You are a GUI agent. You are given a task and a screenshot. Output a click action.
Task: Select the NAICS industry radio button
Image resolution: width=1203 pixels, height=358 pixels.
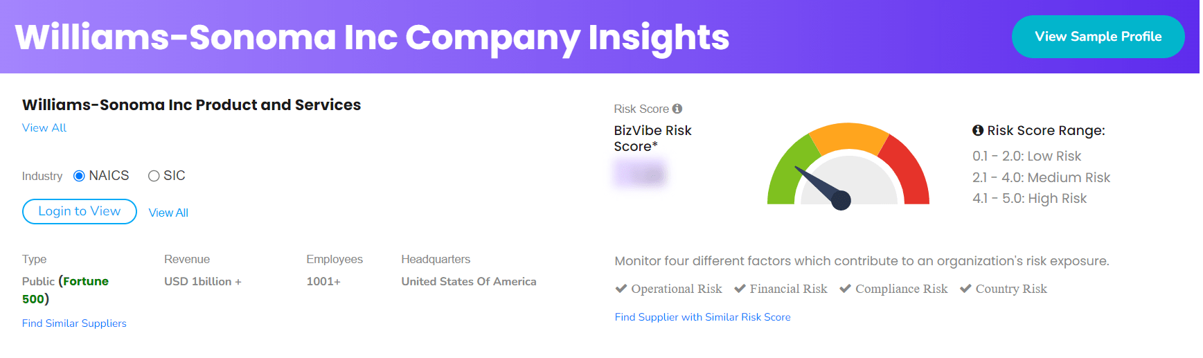click(79, 176)
